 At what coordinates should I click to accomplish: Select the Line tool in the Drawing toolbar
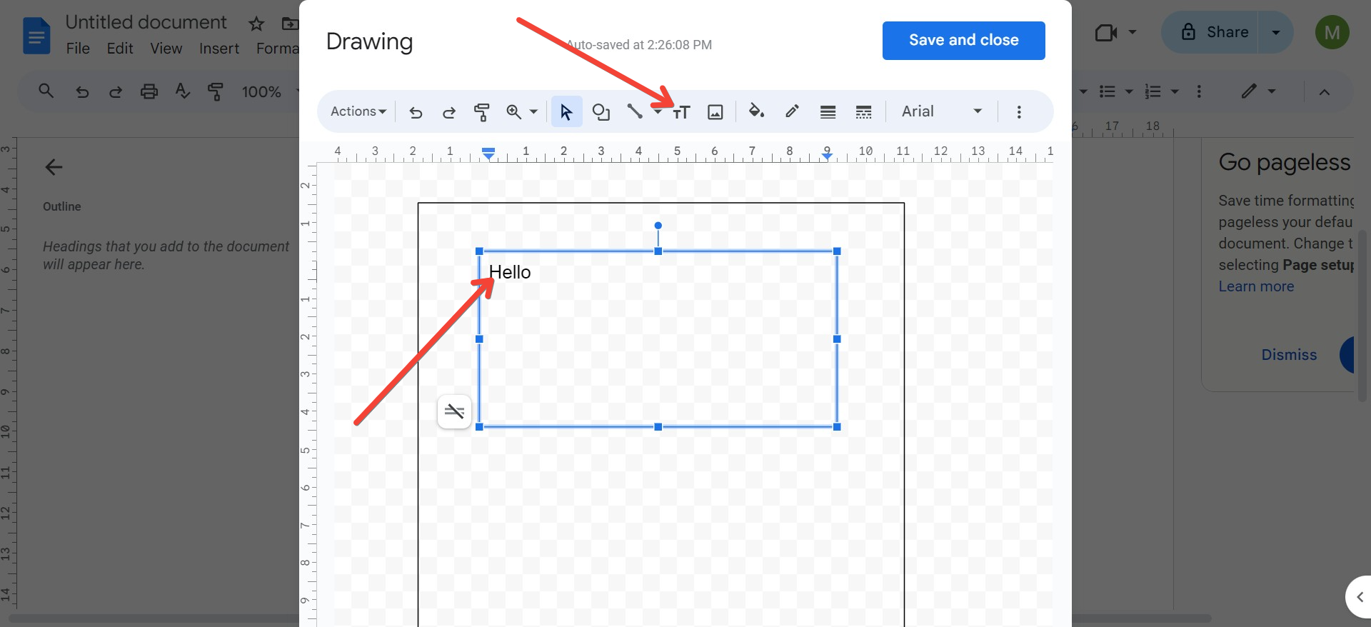[634, 111]
